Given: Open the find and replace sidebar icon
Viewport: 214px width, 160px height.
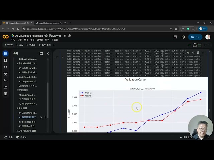Looking at the screenshot, I should (x=5, y=60).
